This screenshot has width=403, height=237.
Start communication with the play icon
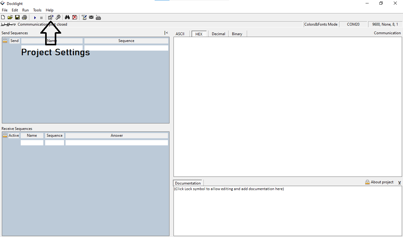coord(35,17)
